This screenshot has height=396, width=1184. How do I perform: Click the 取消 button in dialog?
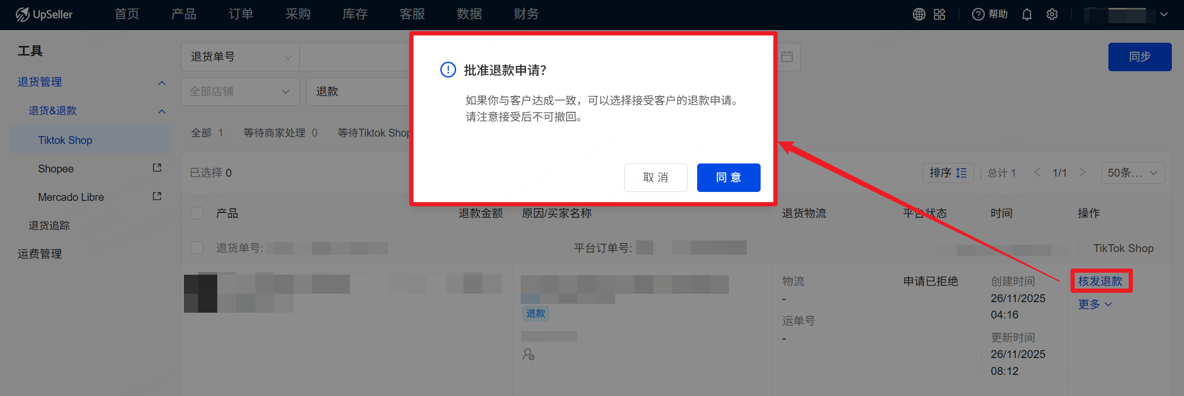tap(655, 178)
